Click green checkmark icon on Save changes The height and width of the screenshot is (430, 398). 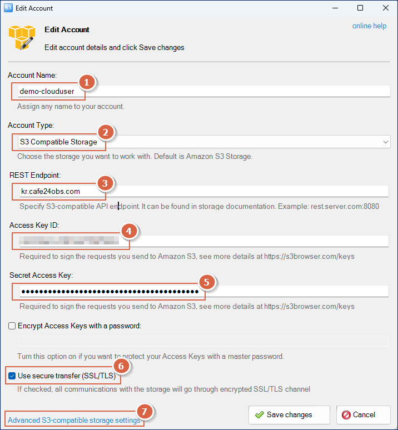point(260,414)
